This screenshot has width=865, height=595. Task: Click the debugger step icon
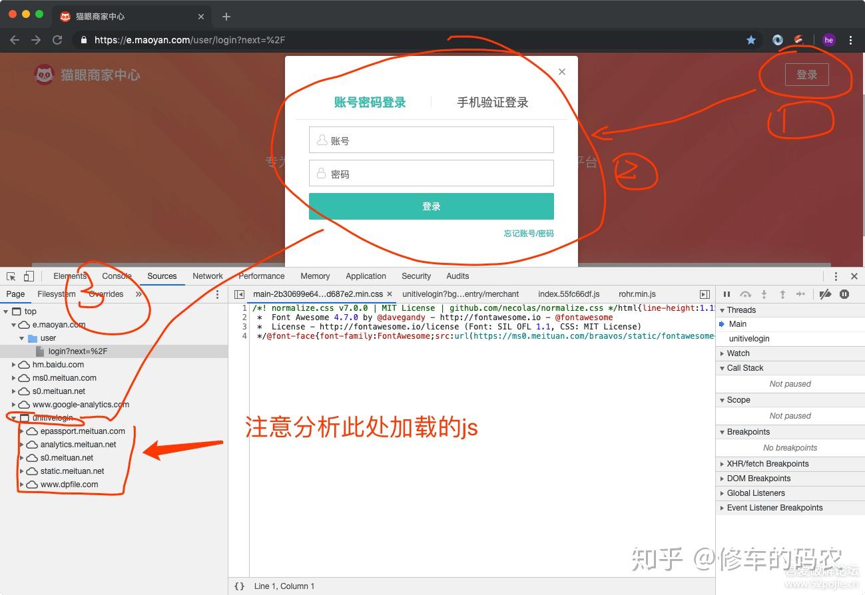tap(801, 294)
